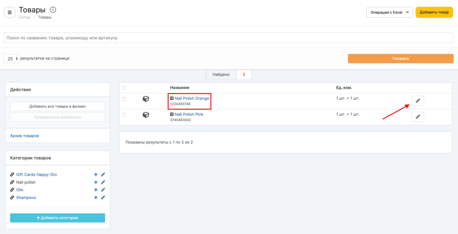The height and width of the screenshot is (234, 458).
Task: Open the Операции с Excel dropdown
Action: (x=389, y=12)
